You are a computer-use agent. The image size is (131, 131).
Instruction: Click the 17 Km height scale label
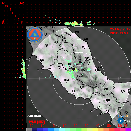pos(3,3)
